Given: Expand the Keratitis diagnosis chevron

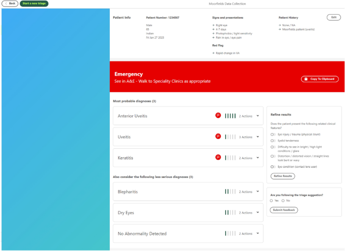Looking at the screenshot, I should tap(257, 158).
